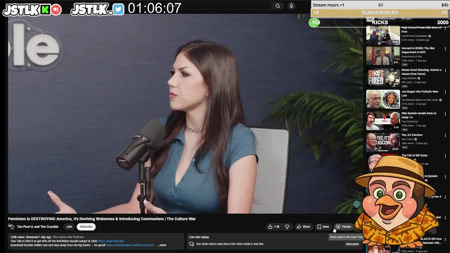Click 'See what others said about this video' text
This screenshot has height=253, width=450.
click(230, 244)
